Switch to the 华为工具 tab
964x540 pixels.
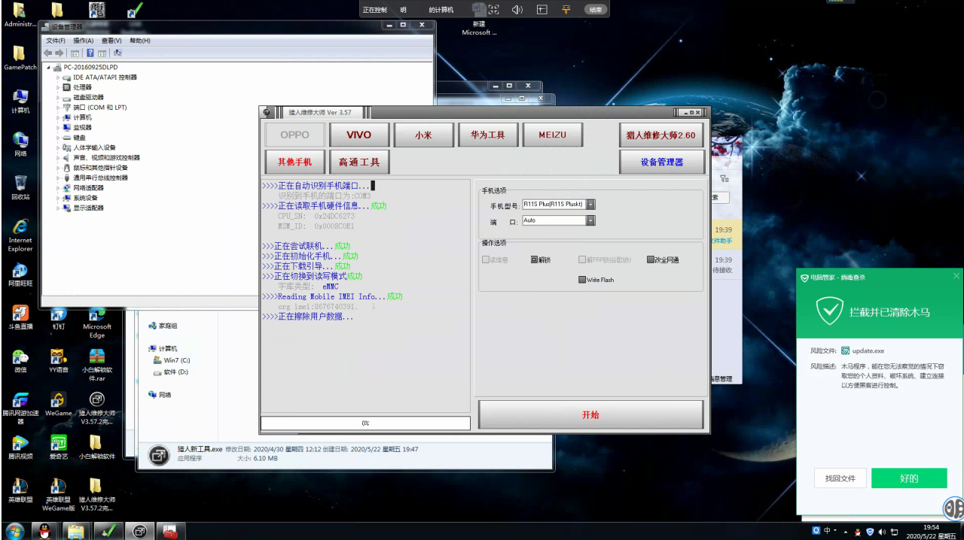click(488, 135)
